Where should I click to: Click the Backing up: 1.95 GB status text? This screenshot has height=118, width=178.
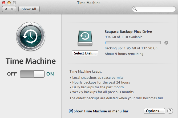131,48
